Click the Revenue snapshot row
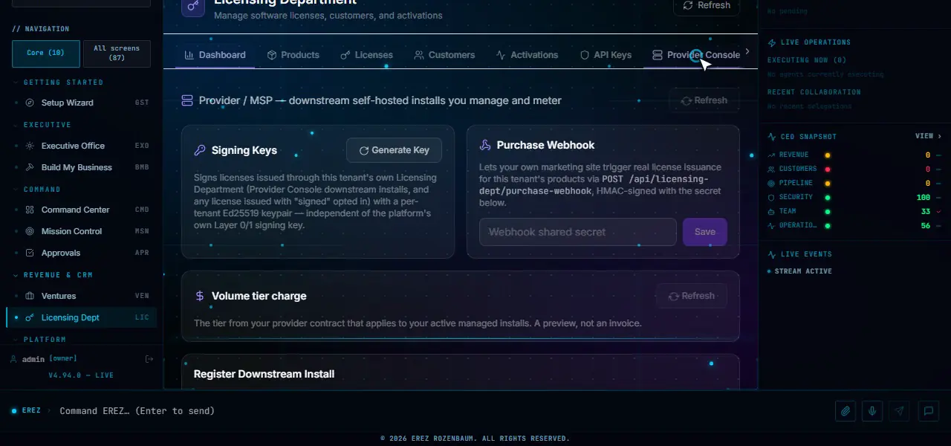 pyautogui.click(x=854, y=155)
